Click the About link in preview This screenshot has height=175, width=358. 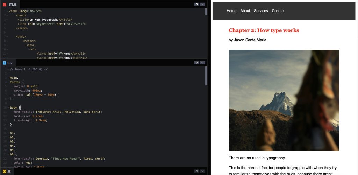[x=245, y=11]
